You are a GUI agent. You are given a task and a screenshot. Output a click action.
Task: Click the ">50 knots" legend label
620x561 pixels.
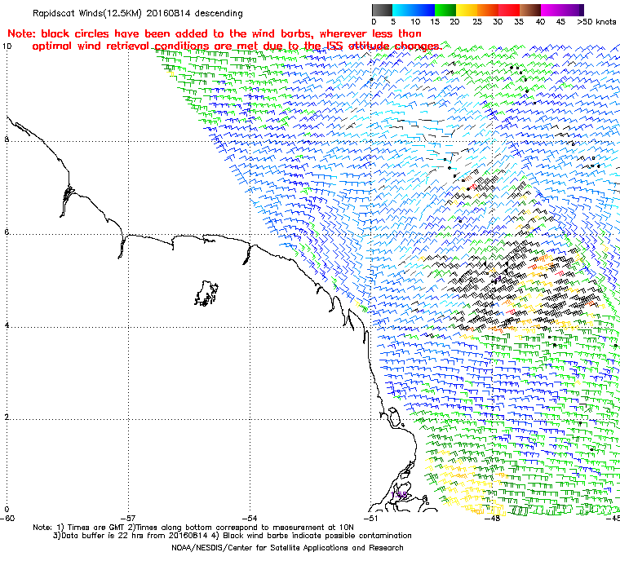coord(596,22)
